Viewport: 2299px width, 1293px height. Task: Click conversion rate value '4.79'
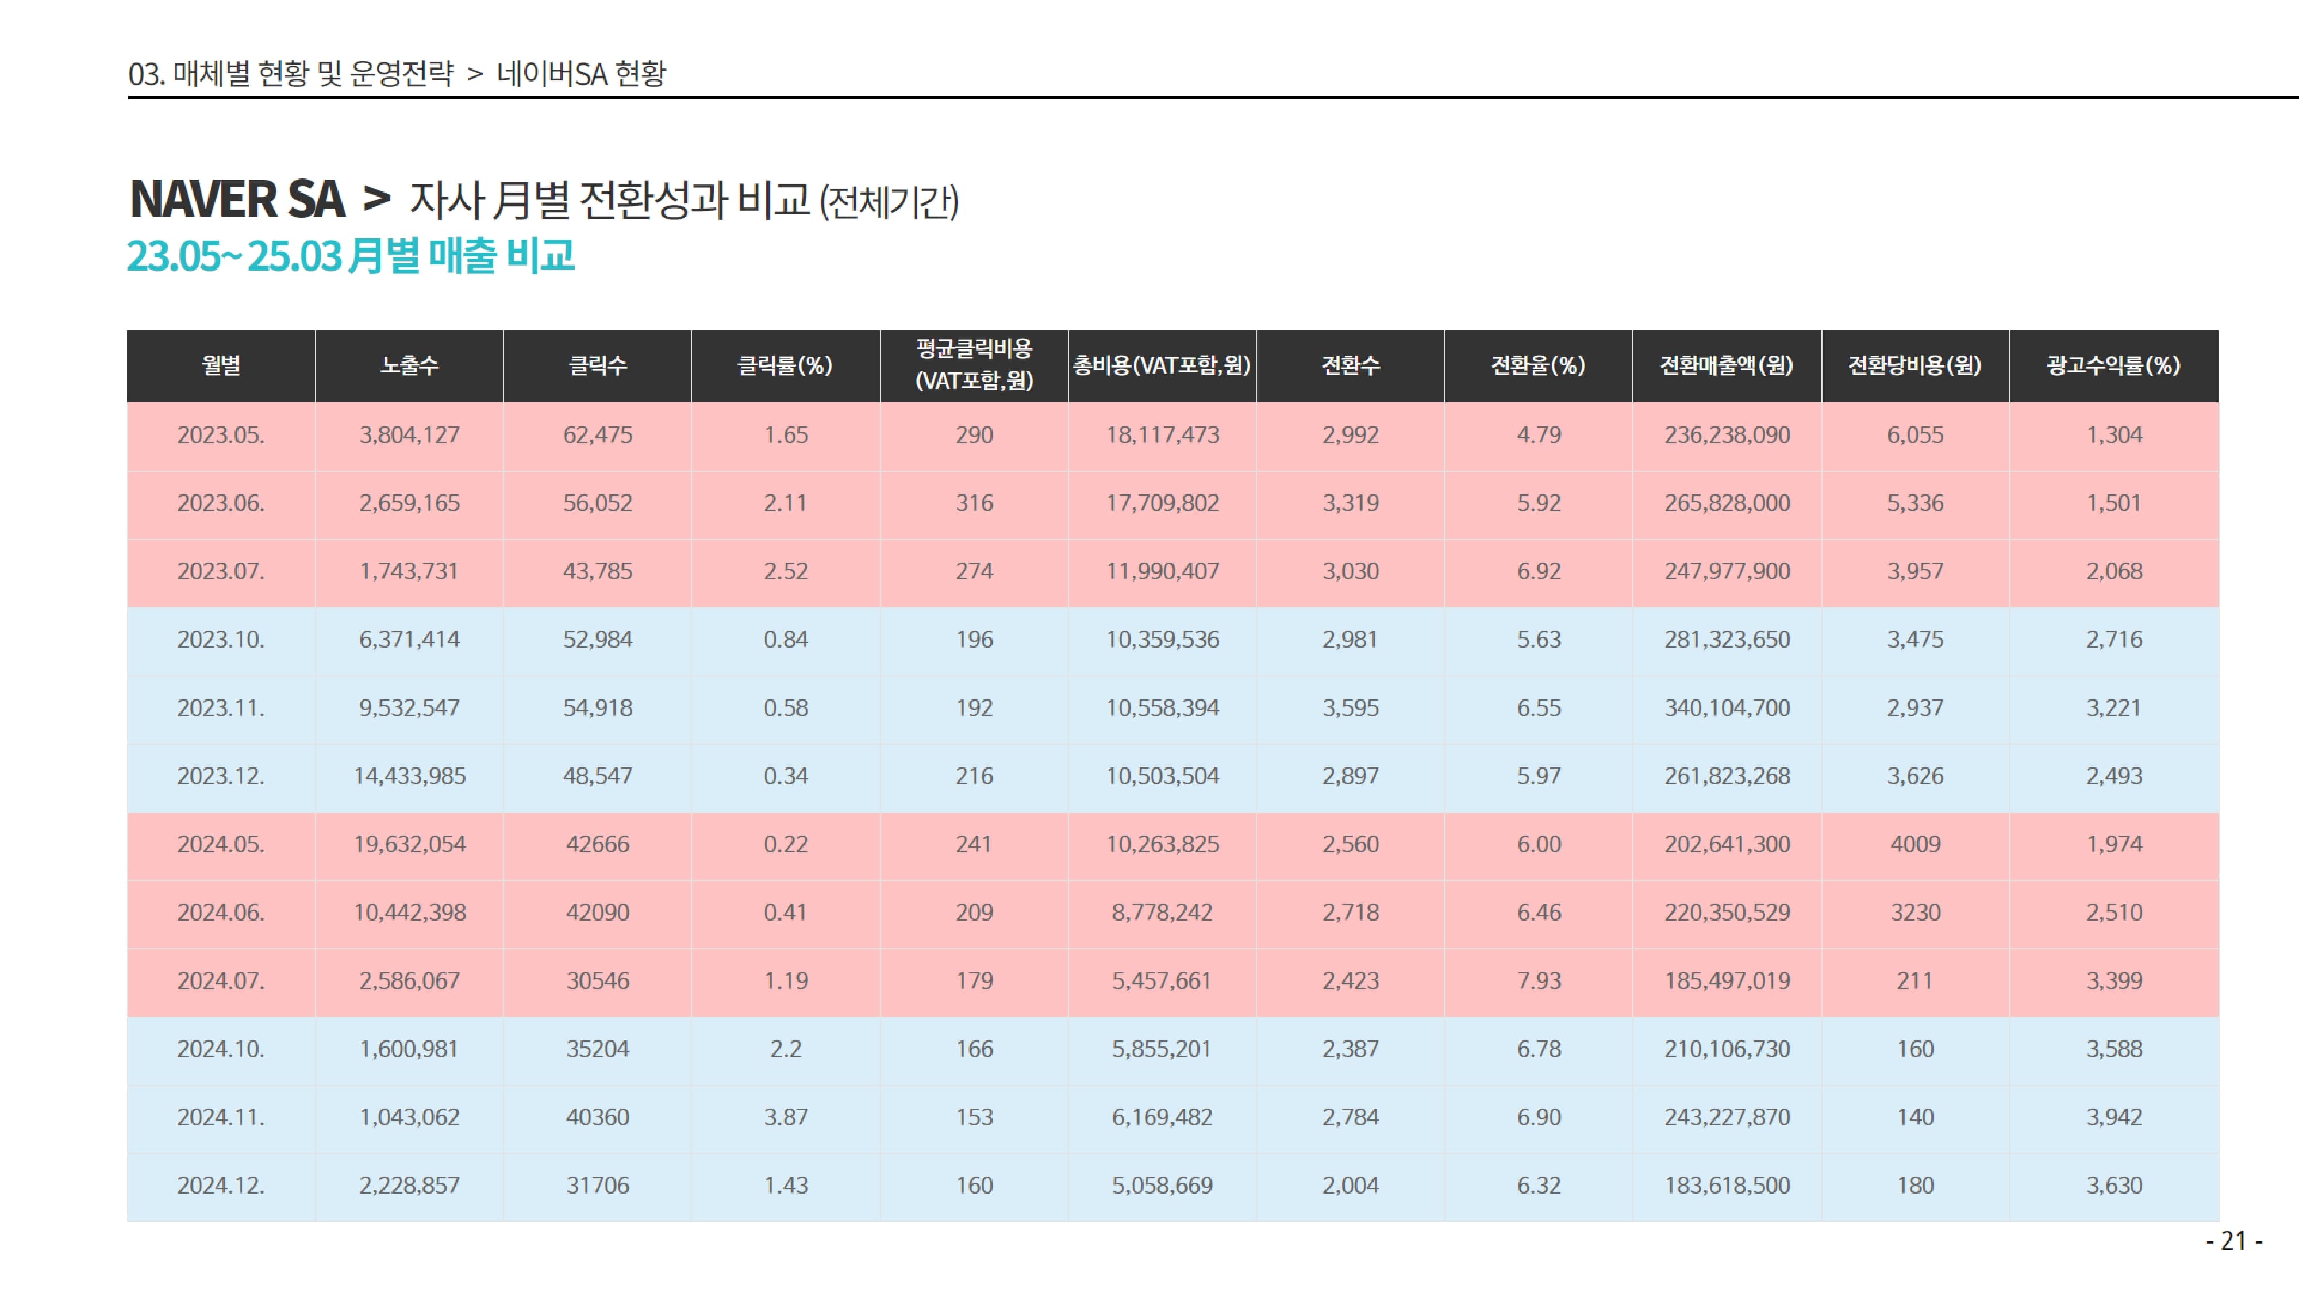point(1539,436)
